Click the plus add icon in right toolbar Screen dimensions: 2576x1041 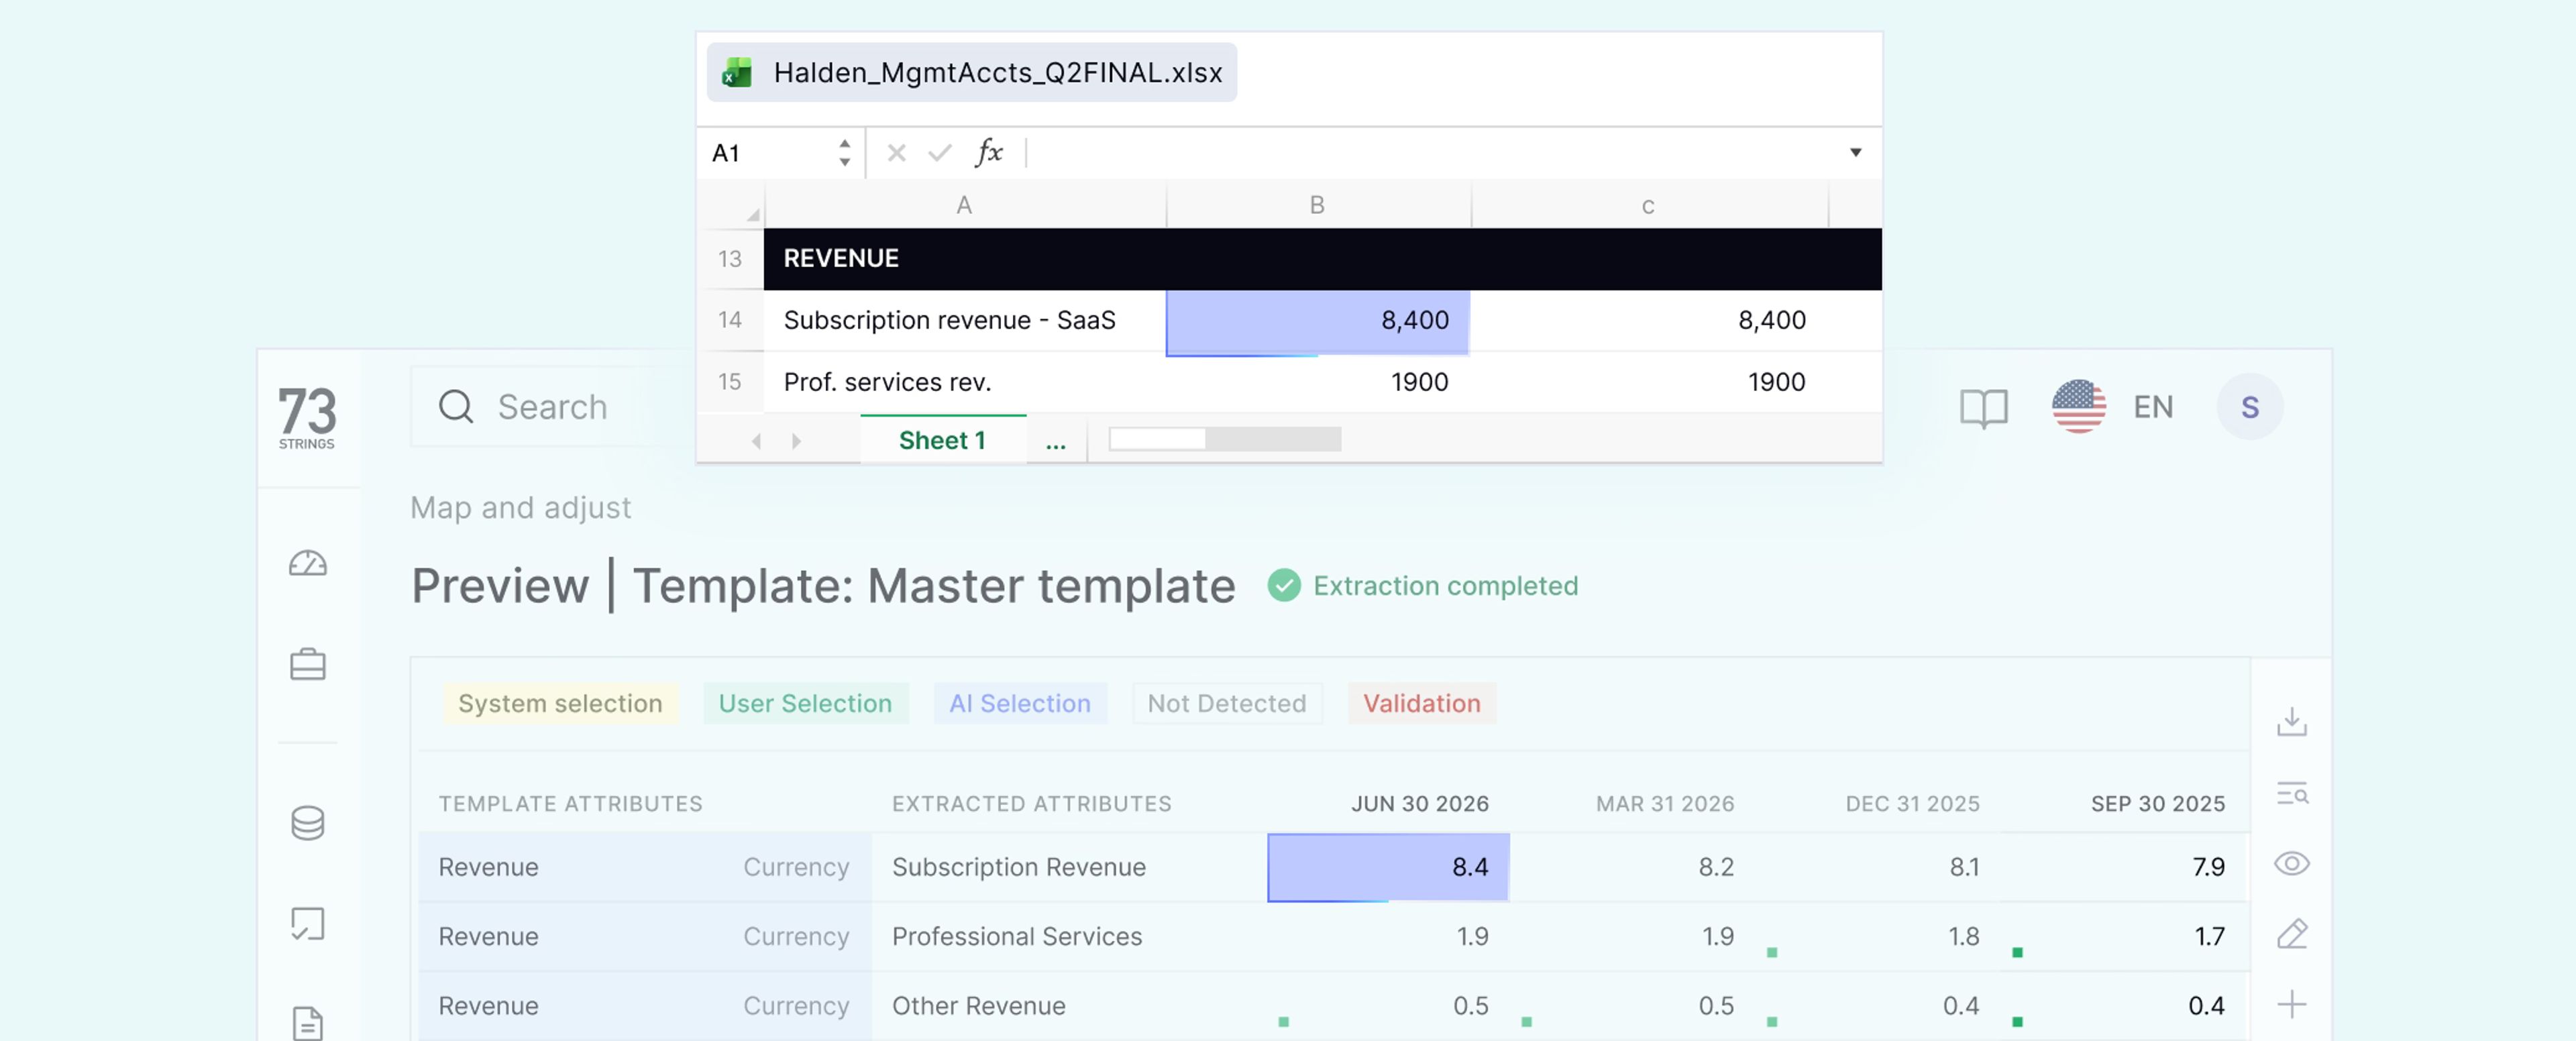point(2291,1004)
